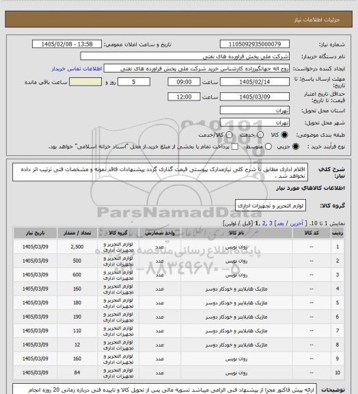This screenshot has height=394, width=358.
Task: Click the deadline hour field 09:00
Action: 184,82
